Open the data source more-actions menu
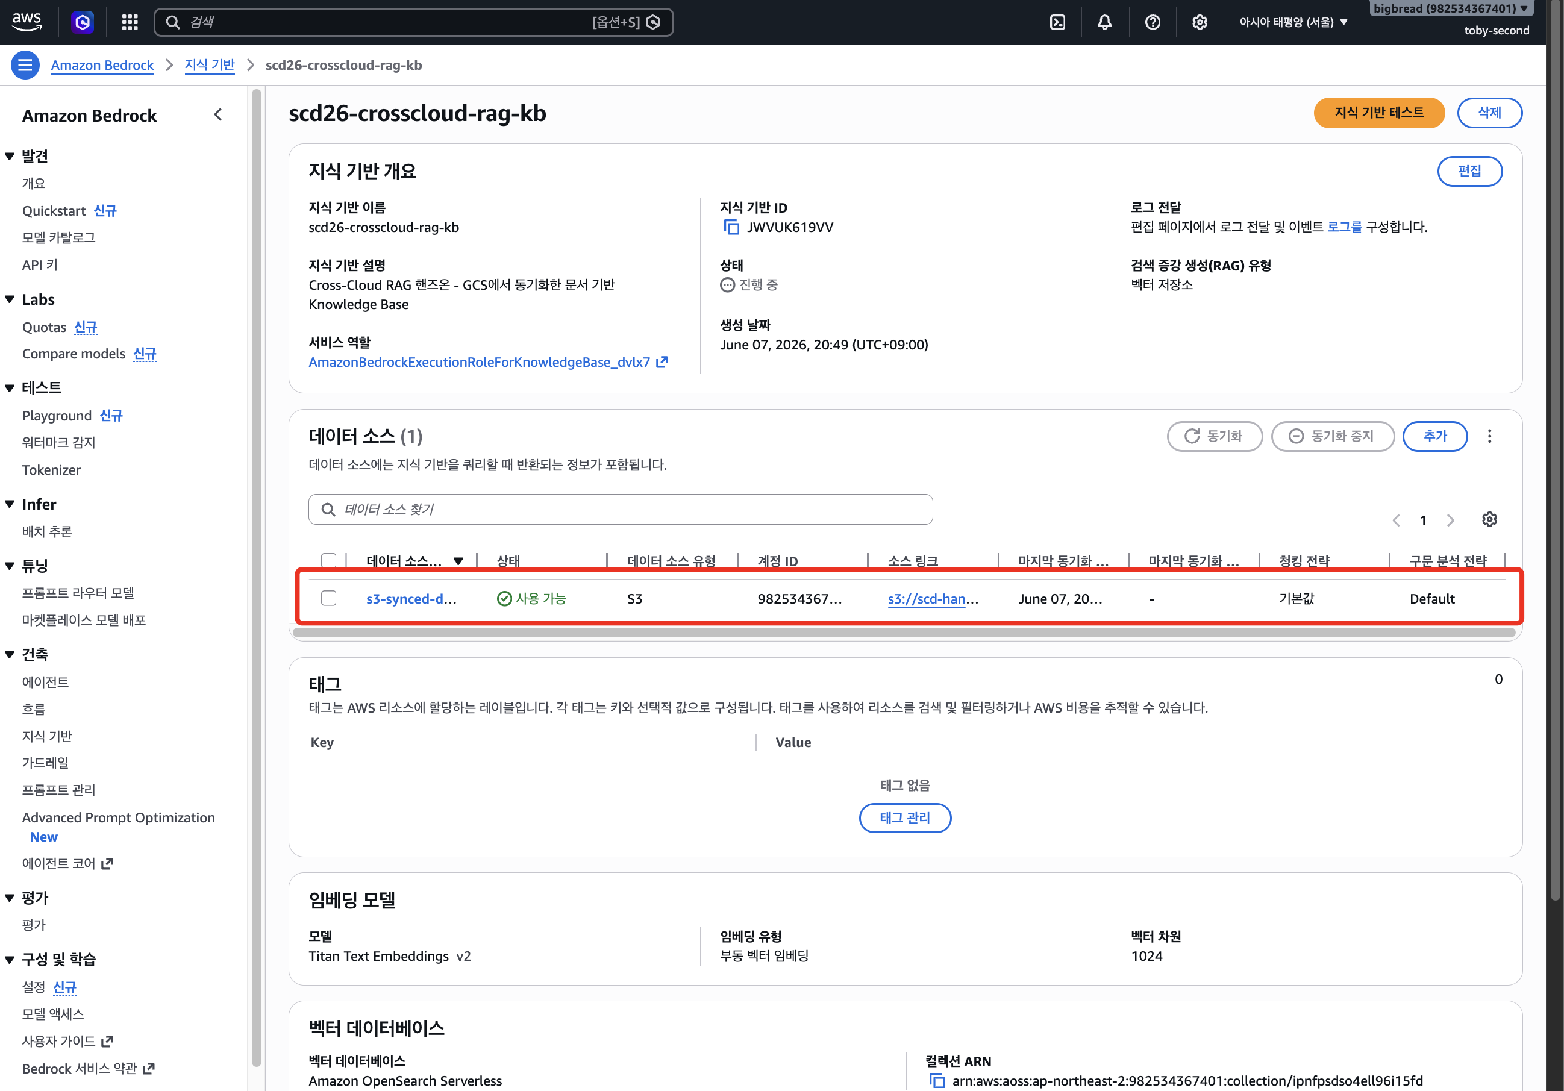The height and width of the screenshot is (1091, 1564). coord(1489,436)
